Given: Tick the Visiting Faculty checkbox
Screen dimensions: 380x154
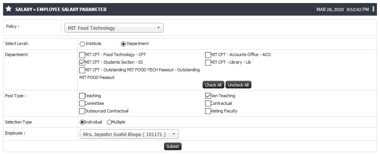Looking at the screenshot, I should 208,111.
